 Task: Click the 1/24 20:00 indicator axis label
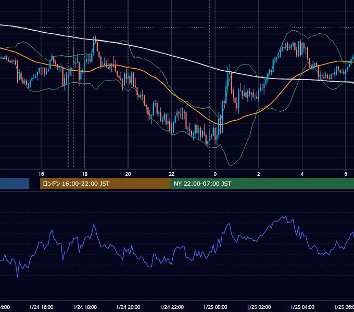[x=128, y=307]
